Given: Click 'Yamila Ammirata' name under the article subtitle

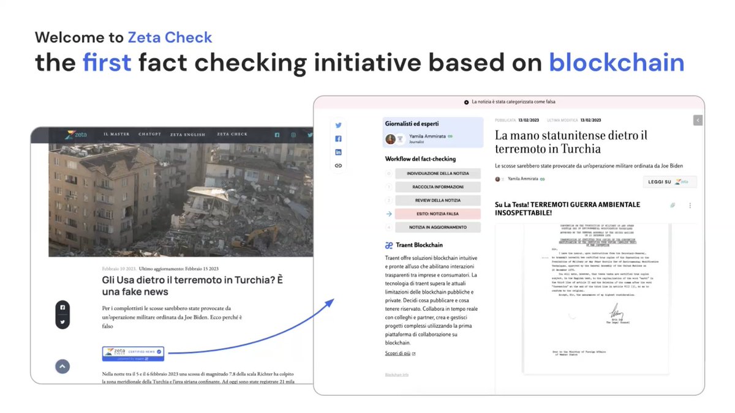Looking at the screenshot, I should (x=522, y=179).
